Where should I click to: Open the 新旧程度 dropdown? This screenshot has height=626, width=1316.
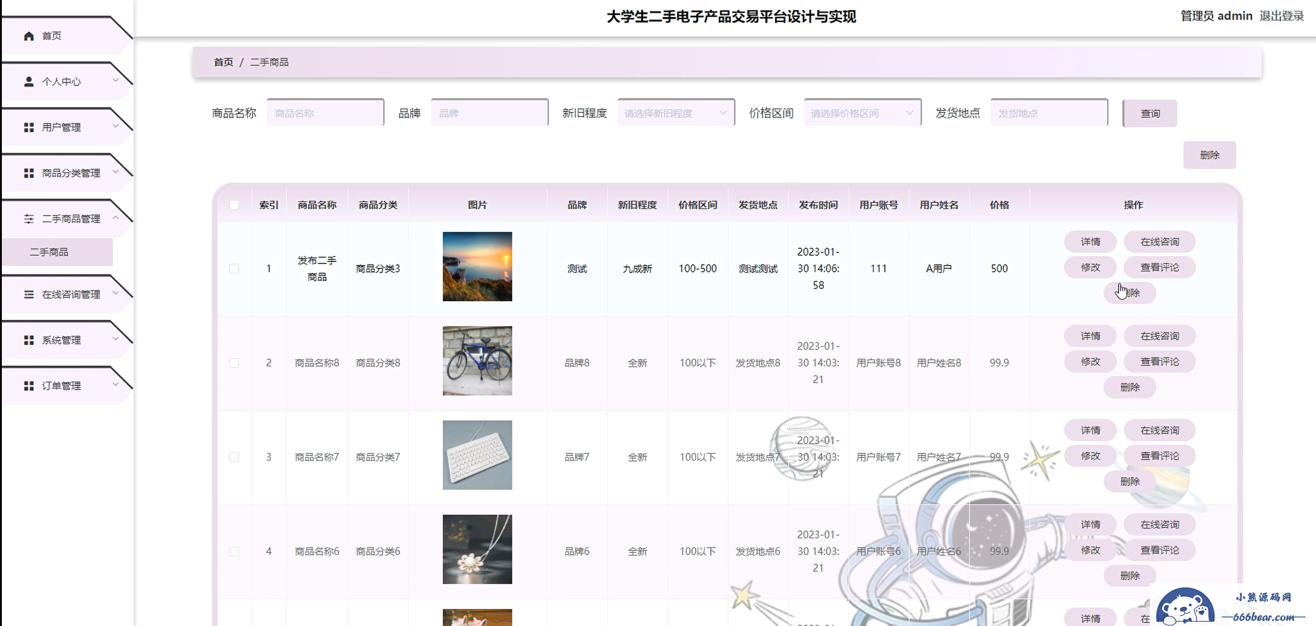pyautogui.click(x=676, y=113)
